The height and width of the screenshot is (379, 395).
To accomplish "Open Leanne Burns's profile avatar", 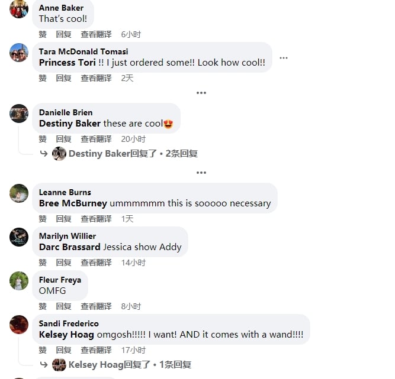I will point(19,193).
